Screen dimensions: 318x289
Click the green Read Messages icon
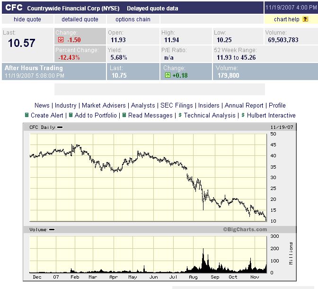tap(124, 115)
